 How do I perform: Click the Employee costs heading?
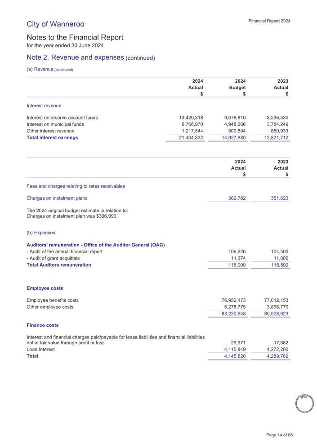click(x=45, y=288)
